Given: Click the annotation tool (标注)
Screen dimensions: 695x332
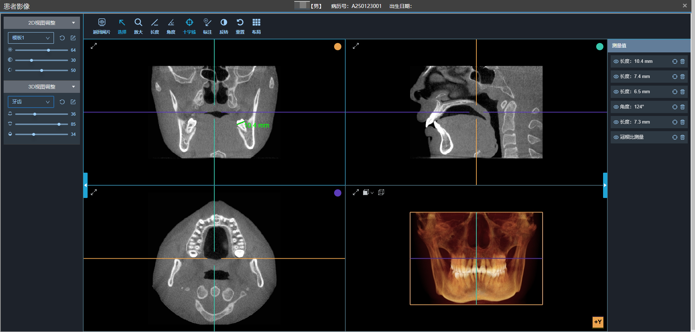Looking at the screenshot, I should point(207,26).
